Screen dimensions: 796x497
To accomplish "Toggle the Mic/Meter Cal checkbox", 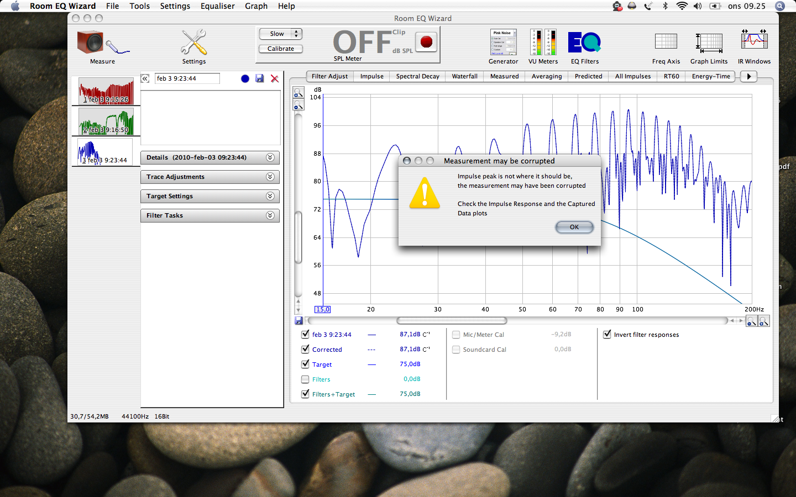I will coord(456,335).
